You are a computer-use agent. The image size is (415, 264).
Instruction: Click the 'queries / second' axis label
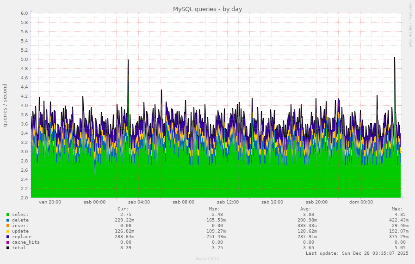[x=5, y=105]
